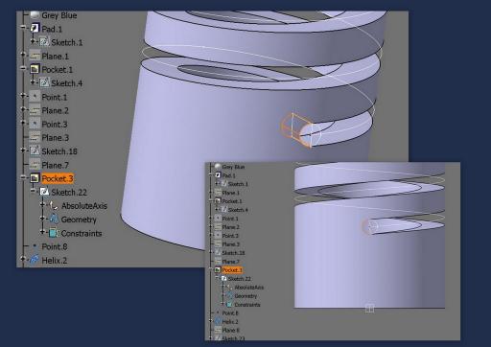Select 'AbsoluteAxis' label in the small inset tree
The image size is (491, 347).
click(249, 288)
